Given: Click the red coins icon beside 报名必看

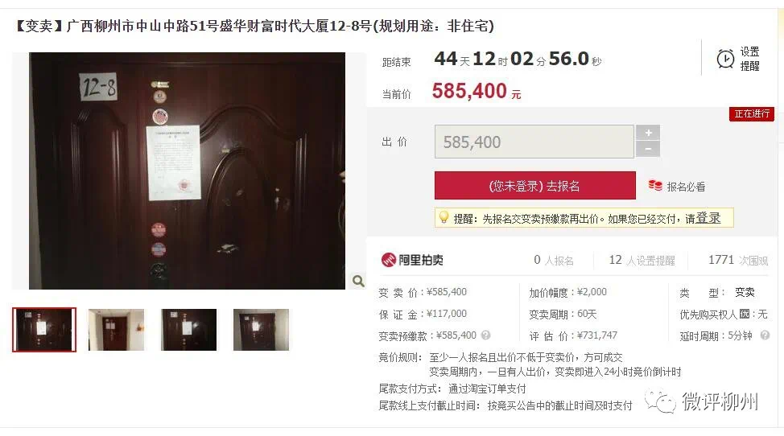Looking at the screenshot, I should 655,185.
